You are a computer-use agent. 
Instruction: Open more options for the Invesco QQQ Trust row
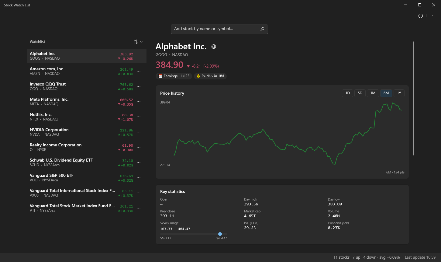(139, 86)
